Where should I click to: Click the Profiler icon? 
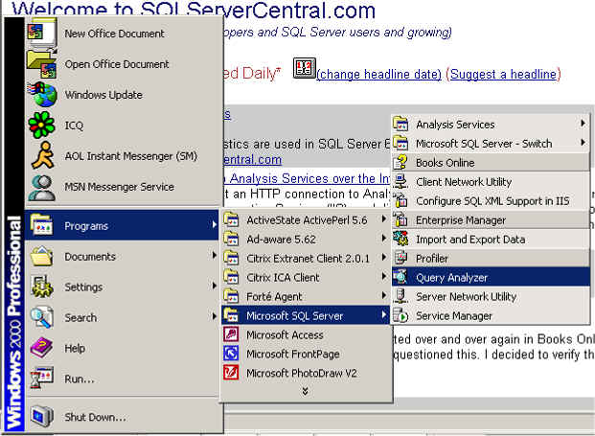(400, 258)
